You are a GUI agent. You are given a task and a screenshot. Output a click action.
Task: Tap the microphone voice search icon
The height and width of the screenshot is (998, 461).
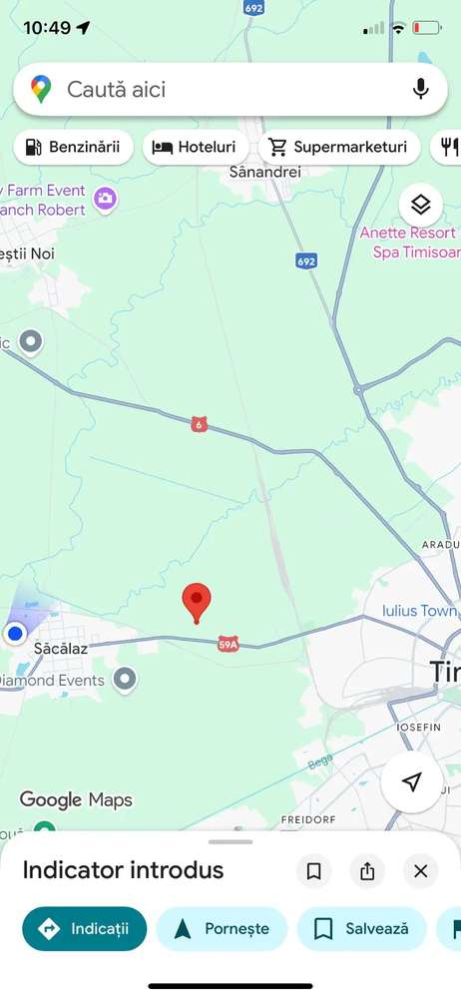[420, 89]
